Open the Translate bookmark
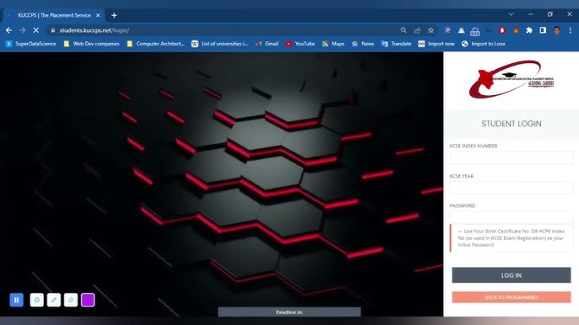Image resolution: width=579 pixels, height=325 pixels. point(396,44)
